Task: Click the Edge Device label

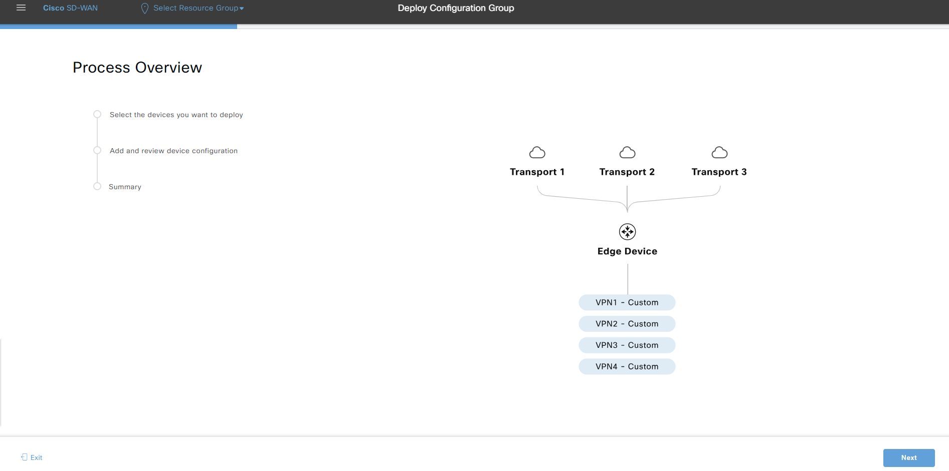Action: pos(627,251)
